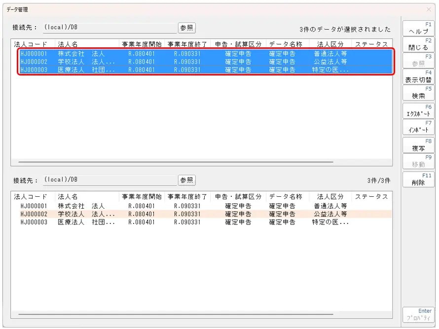Select HJ000001 in the upper list

34,54
